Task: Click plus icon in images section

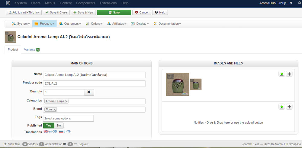Action: point(289,74)
